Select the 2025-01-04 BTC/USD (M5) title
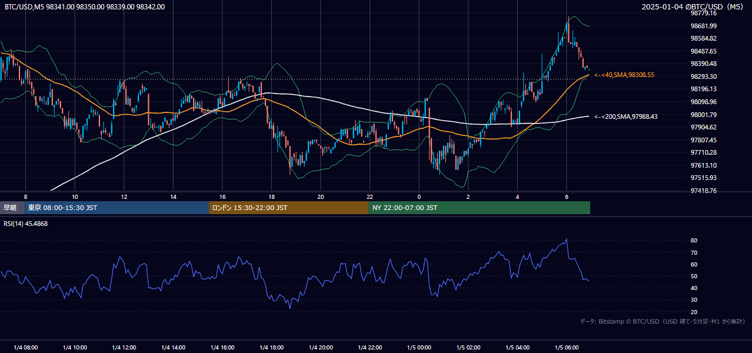The height and width of the screenshot is (353, 752). point(693,6)
